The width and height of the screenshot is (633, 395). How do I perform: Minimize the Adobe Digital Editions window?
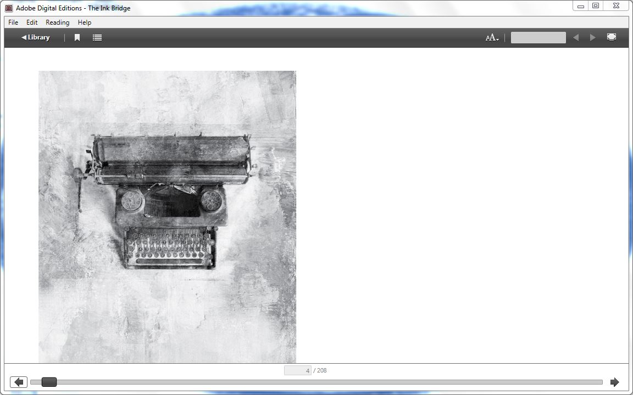pyautogui.click(x=580, y=6)
